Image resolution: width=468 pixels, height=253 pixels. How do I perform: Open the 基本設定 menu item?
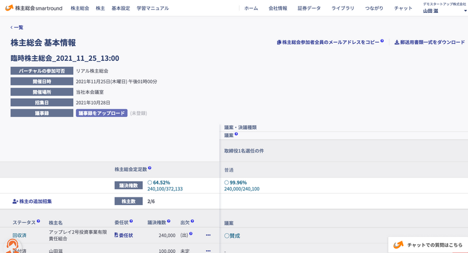tap(121, 8)
